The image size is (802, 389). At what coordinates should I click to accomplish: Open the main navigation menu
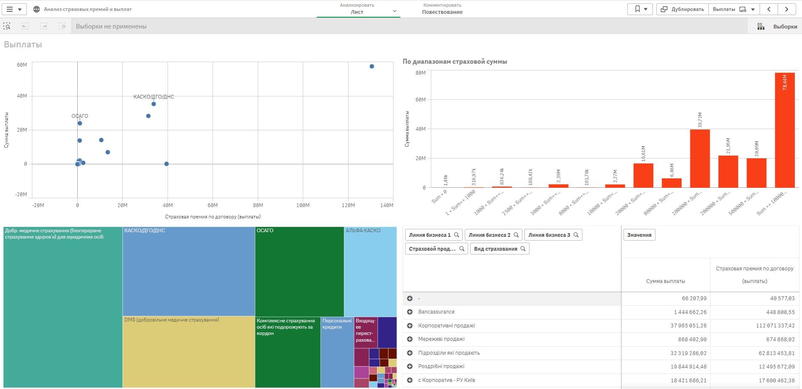pyautogui.click(x=14, y=9)
